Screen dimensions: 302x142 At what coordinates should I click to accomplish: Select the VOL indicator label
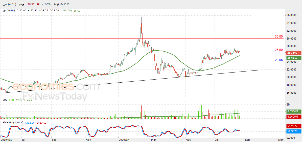4,100
